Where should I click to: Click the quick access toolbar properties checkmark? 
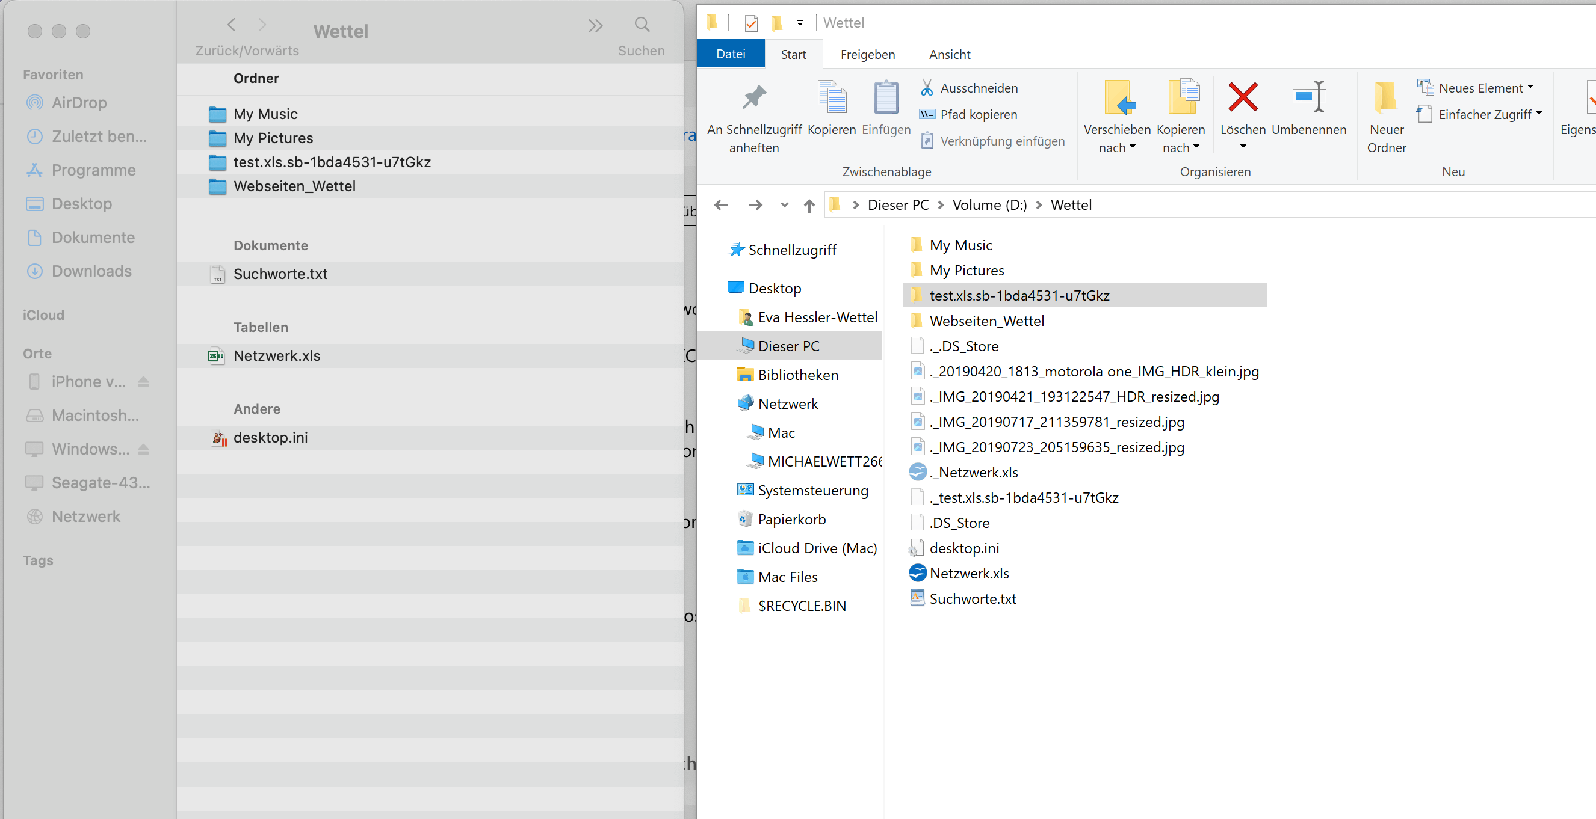[751, 23]
